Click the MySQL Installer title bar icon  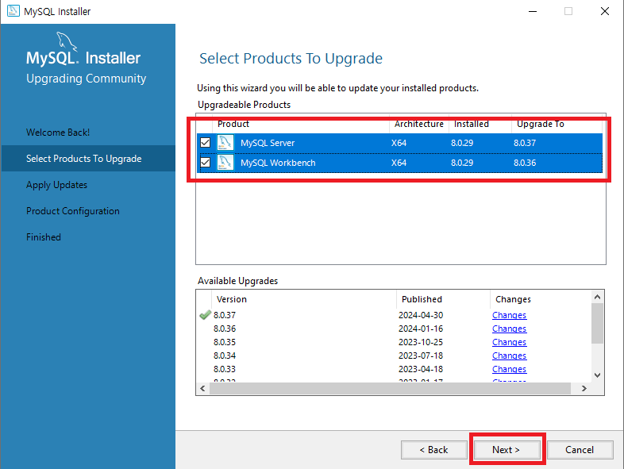click(13, 11)
